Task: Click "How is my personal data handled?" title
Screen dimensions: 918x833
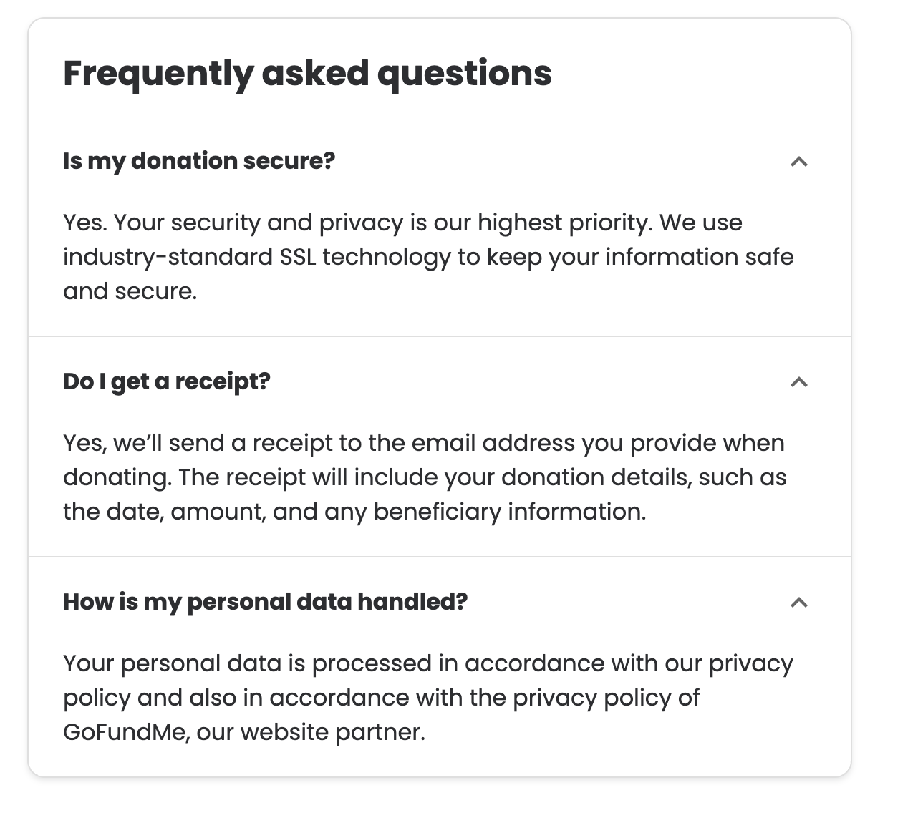Action: 265,602
